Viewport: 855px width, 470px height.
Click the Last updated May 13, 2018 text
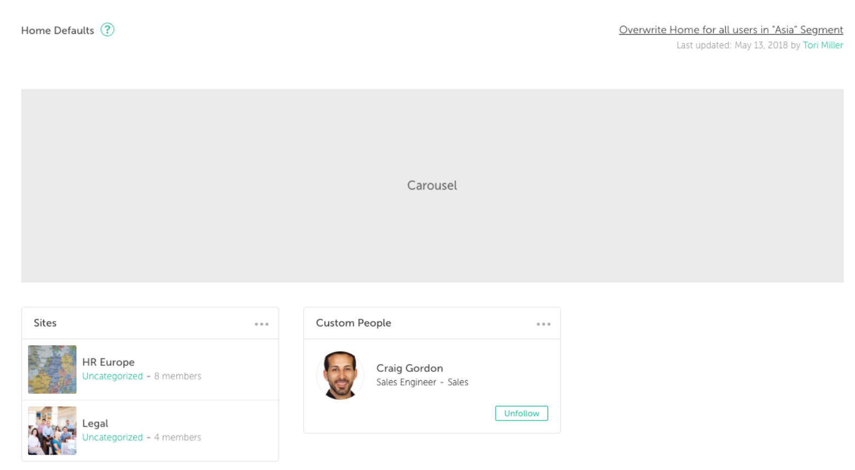[x=732, y=45]
